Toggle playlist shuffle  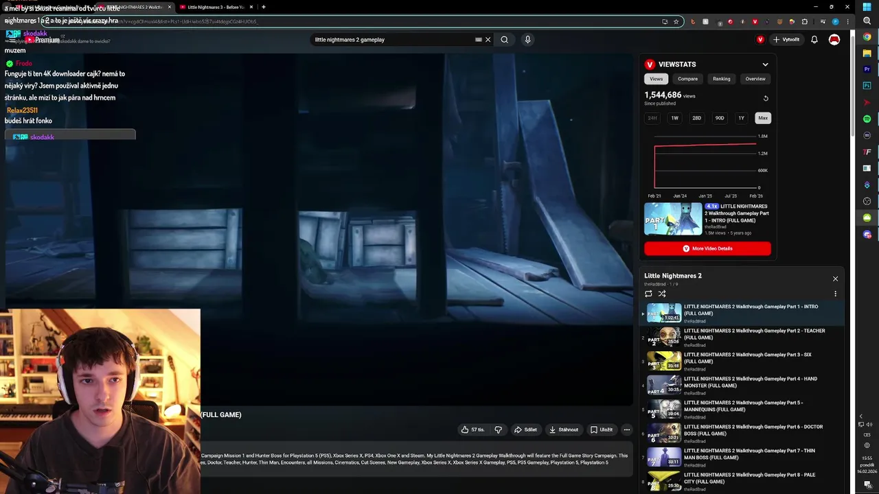[662, 294]
